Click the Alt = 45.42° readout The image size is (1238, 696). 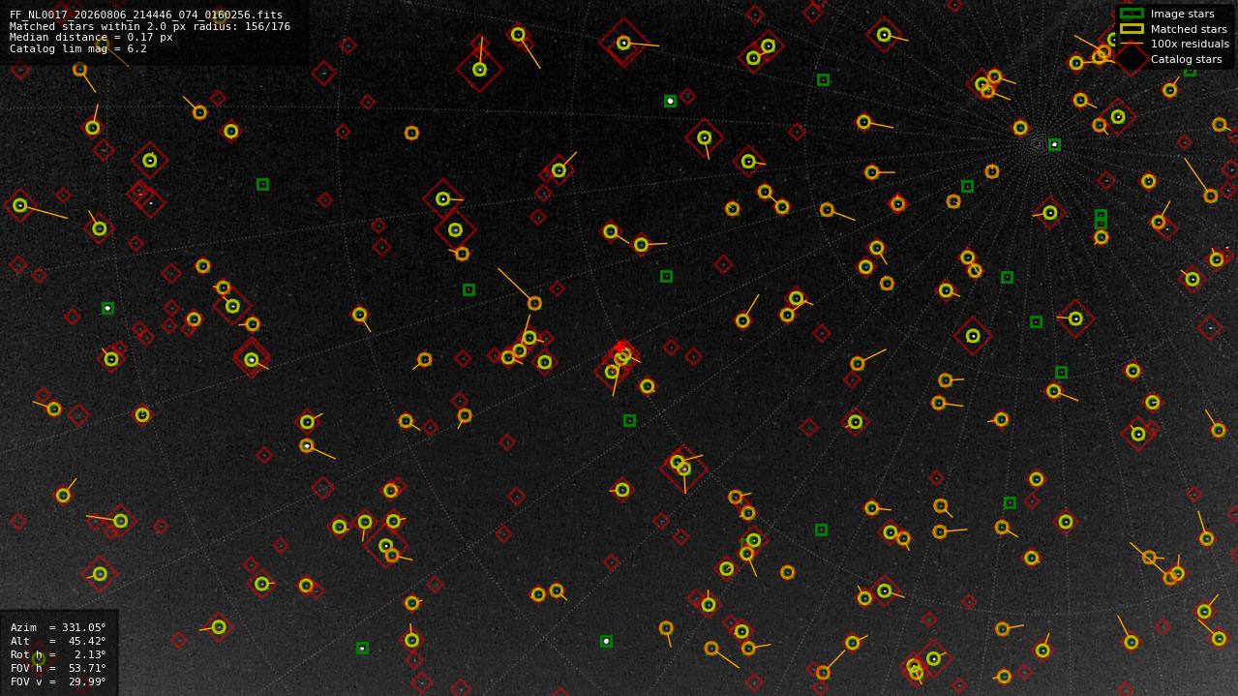pos(58,641)
